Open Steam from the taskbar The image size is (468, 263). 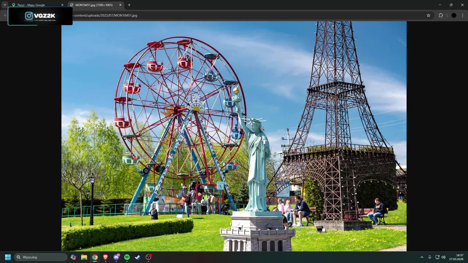click(x=137, y=257)
